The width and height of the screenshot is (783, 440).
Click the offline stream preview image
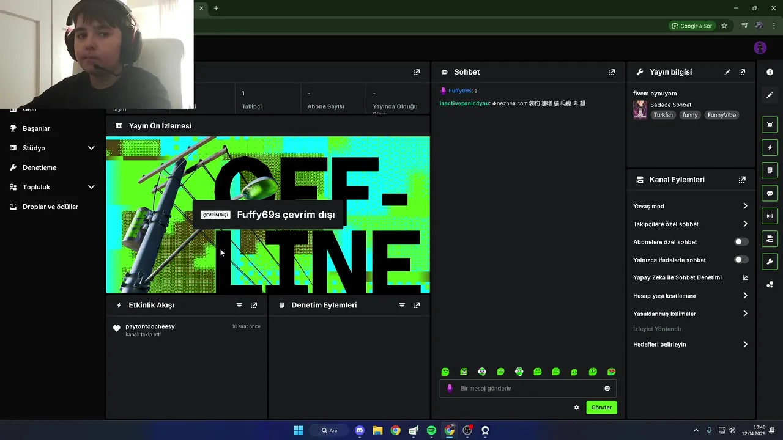[268, 215]
